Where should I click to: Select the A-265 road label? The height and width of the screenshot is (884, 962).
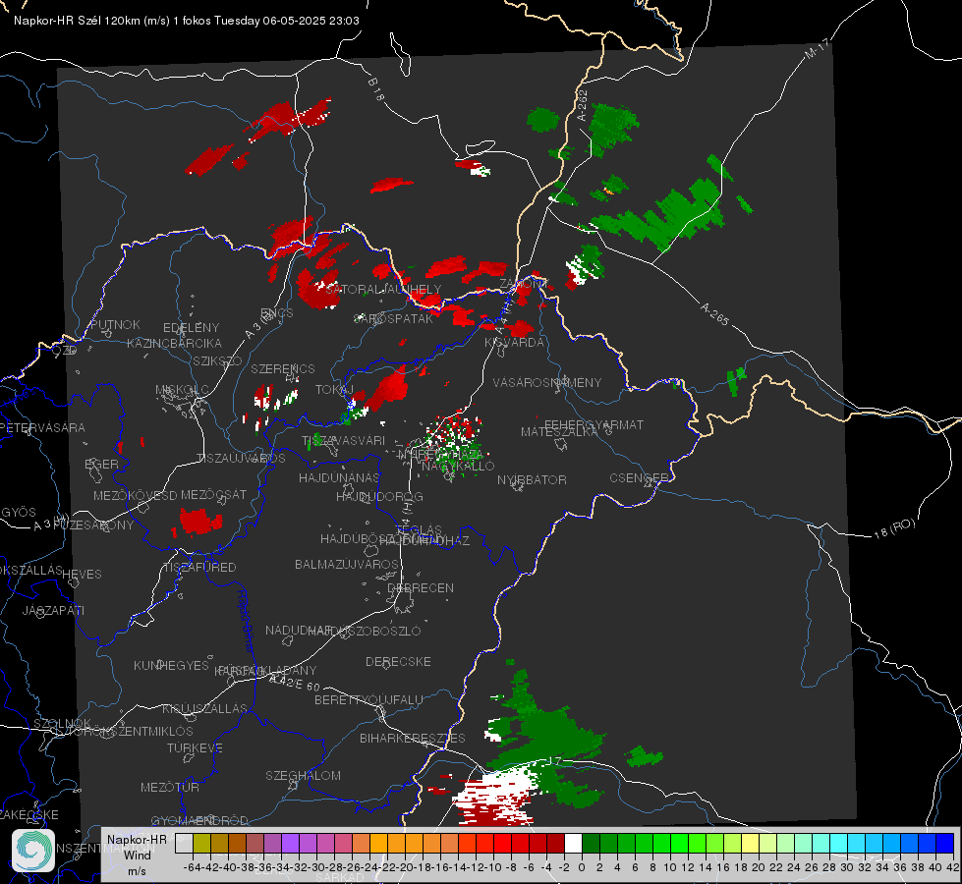click(x=714, y=313)
